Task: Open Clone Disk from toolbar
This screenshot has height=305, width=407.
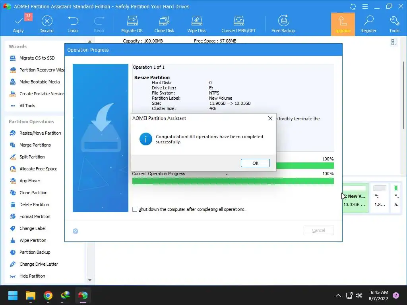Action: pyautogui.click(x=164, y=24)
